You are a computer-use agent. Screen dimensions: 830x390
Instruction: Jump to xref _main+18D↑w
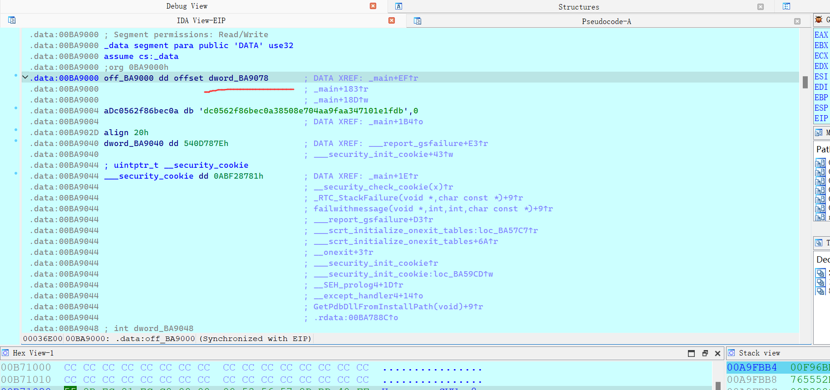click(x=341, y=100)
